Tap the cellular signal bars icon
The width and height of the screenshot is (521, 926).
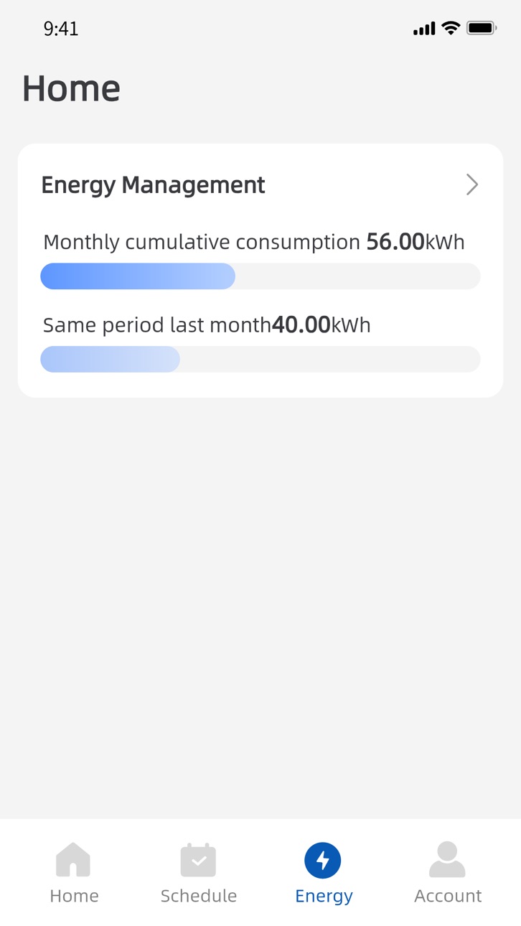point(424,29)
